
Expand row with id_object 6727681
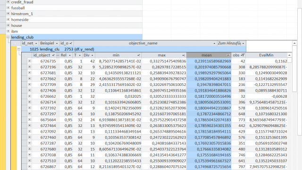point(29,73)
